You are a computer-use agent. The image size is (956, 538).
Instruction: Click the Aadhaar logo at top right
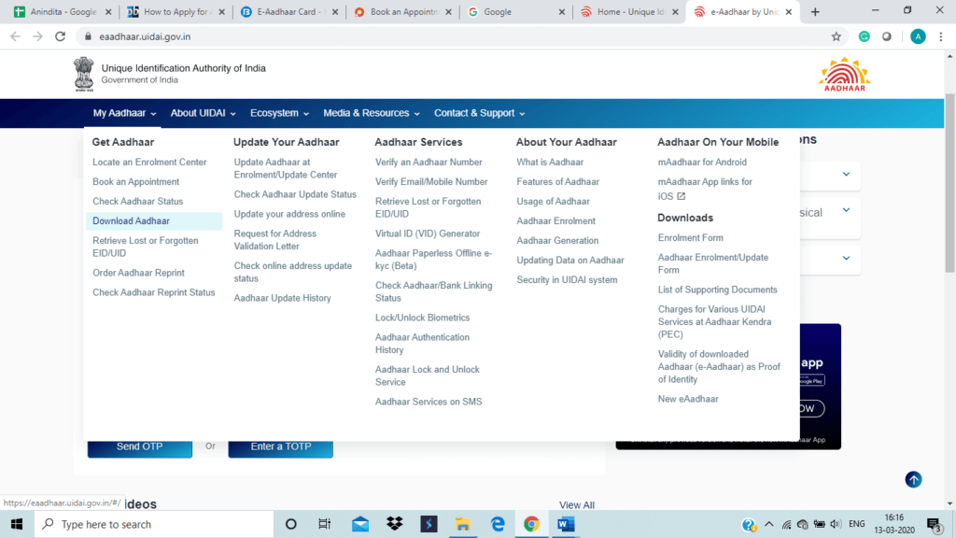pyautogui.click(x=844, y=75)
